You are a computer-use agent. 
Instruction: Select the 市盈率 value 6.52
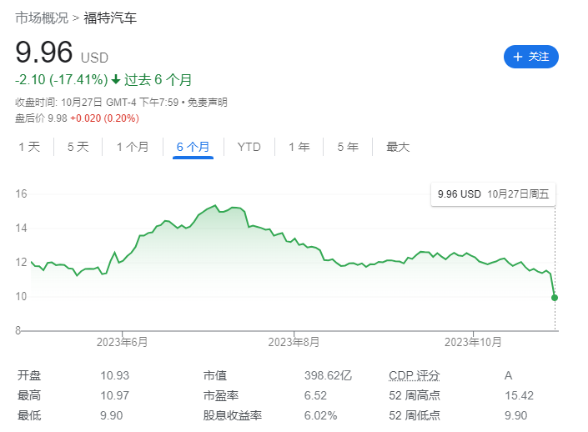coord(315,395)
